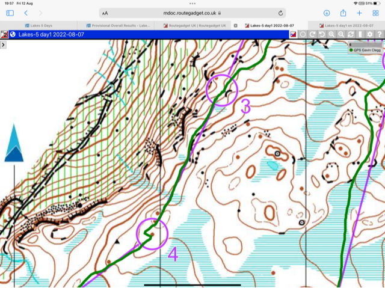Rotate map anticlockwise using toolbar icon
Viewport: 385px width, 288px height.
coord(322,35)
